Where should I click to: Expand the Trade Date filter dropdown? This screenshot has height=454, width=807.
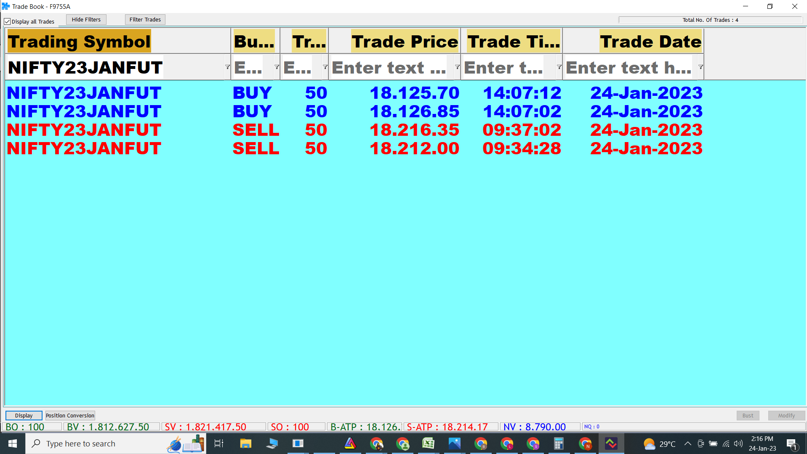pos(700,67)
